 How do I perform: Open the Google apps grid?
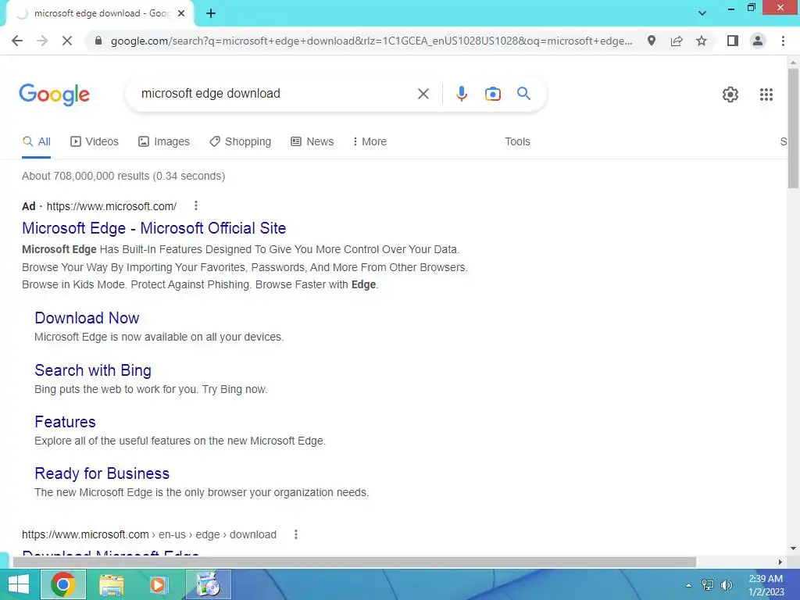[766, 95]
